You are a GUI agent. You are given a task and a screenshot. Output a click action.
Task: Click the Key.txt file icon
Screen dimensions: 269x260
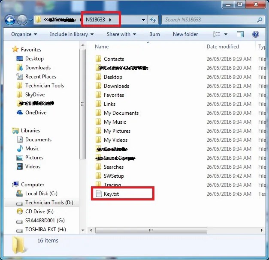(x=99, y=194)
